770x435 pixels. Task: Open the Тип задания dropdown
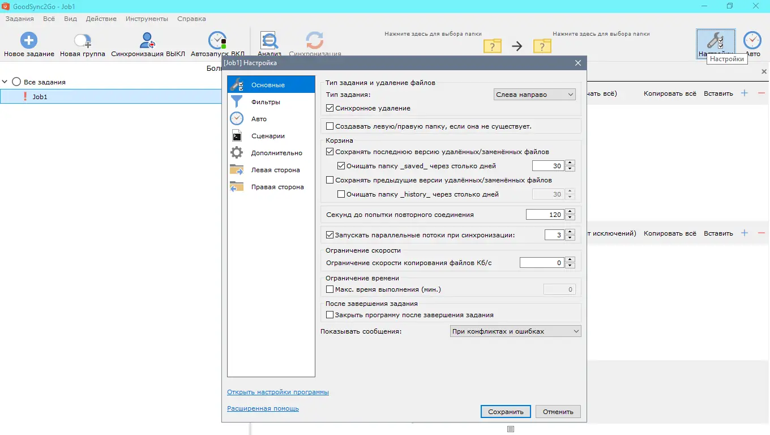534,94
